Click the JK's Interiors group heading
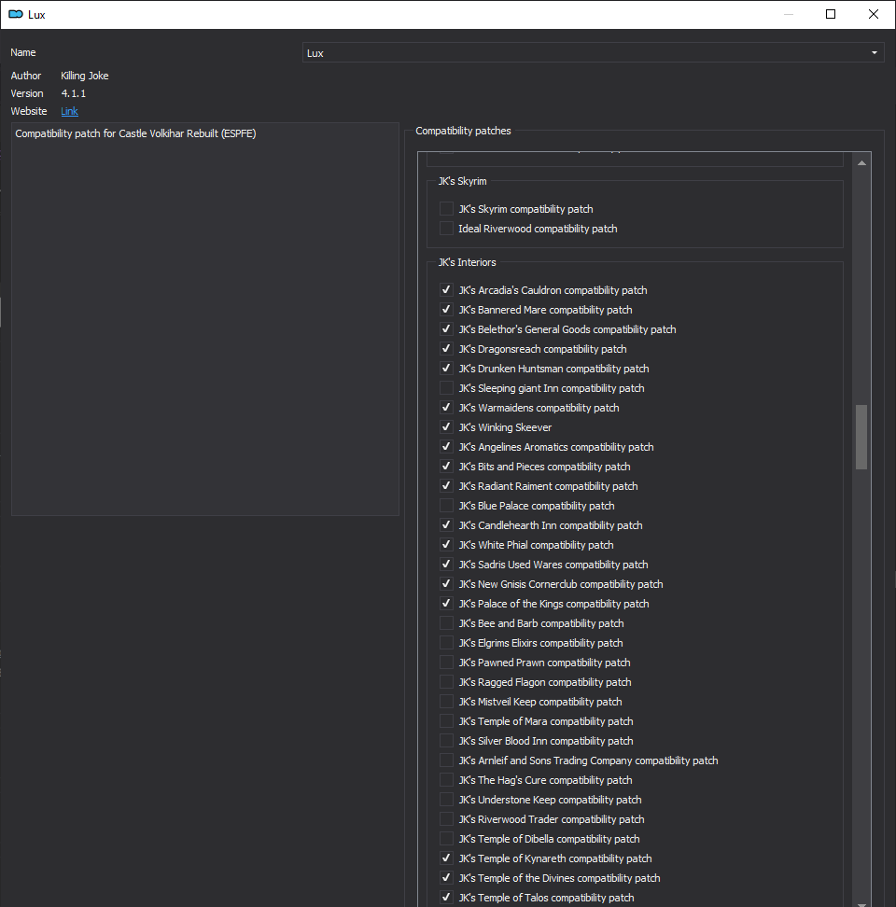Screen dimensions: 896x907 [x=467, y=262]
